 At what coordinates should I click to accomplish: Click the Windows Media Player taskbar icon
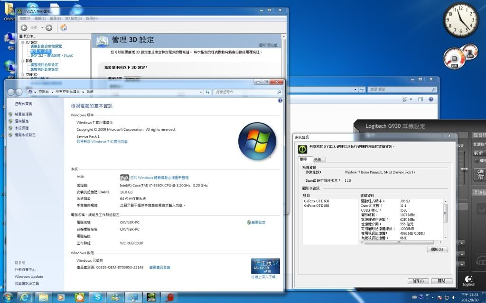click(x=61, y=297)
